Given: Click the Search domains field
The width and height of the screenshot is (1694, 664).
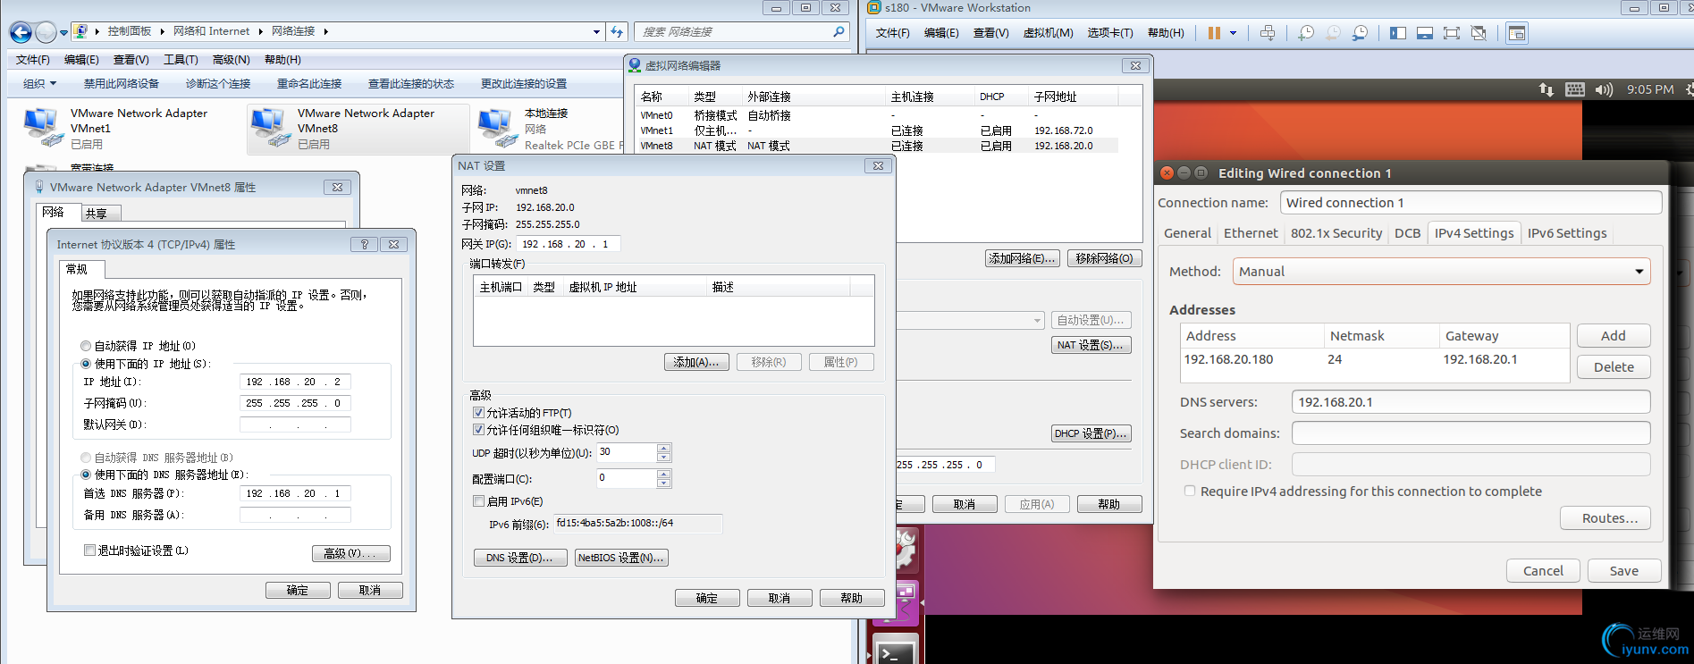Looking at the screenshot, I should 1471,433.
